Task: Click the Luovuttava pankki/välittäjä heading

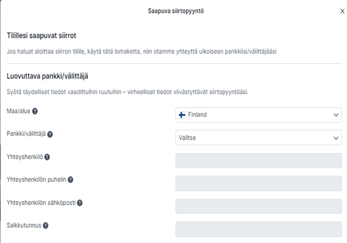Action: click(x=47, y=76)
